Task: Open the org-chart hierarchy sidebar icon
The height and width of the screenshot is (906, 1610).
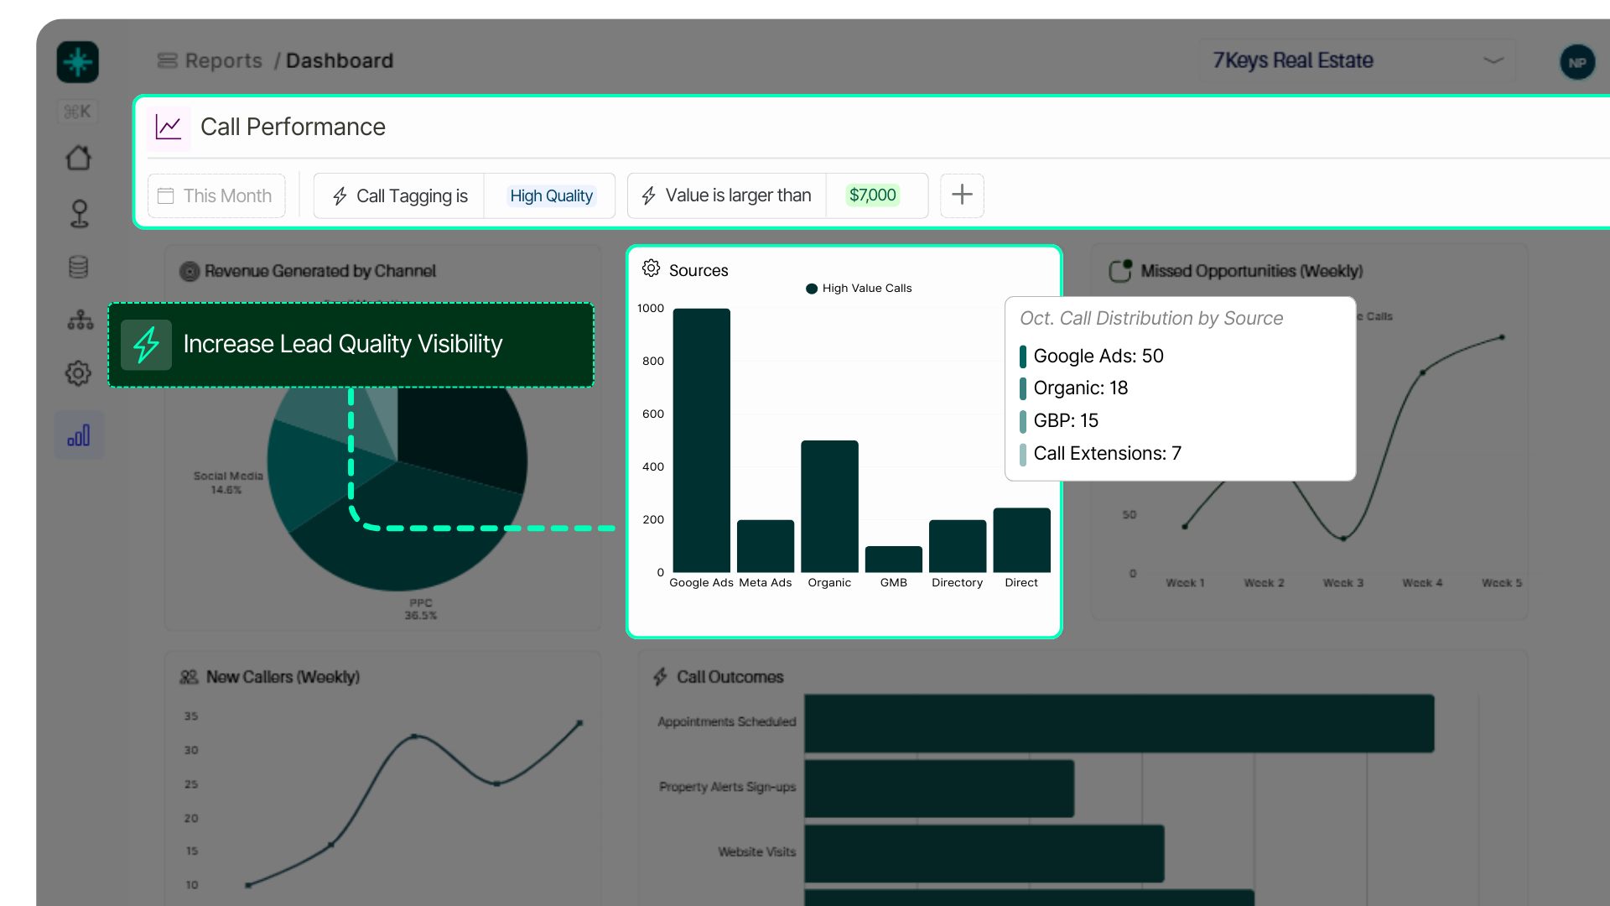Action: click(x=80, y=320)
